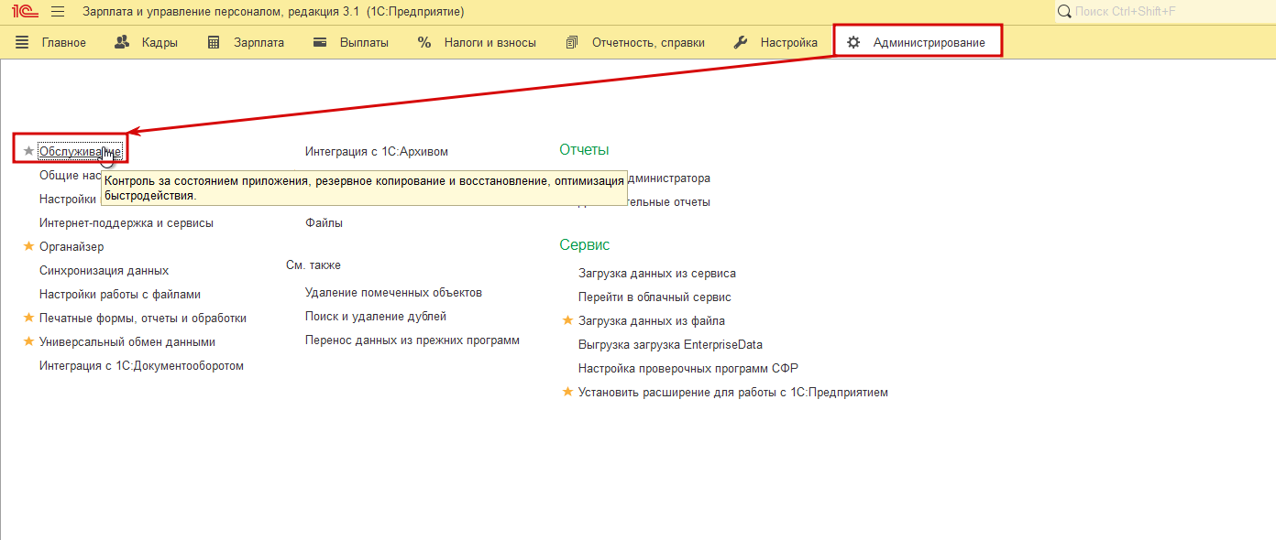This screenshot has width=1276, height=540.
Task: Select the Настройка section
Action: (776, 43)
